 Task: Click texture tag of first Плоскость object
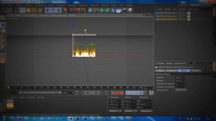coord(189,13)
